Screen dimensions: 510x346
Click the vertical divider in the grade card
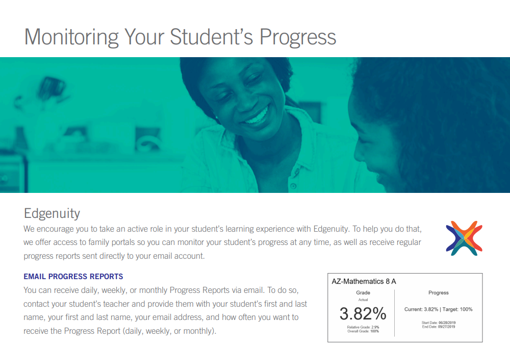pos(395,313)
